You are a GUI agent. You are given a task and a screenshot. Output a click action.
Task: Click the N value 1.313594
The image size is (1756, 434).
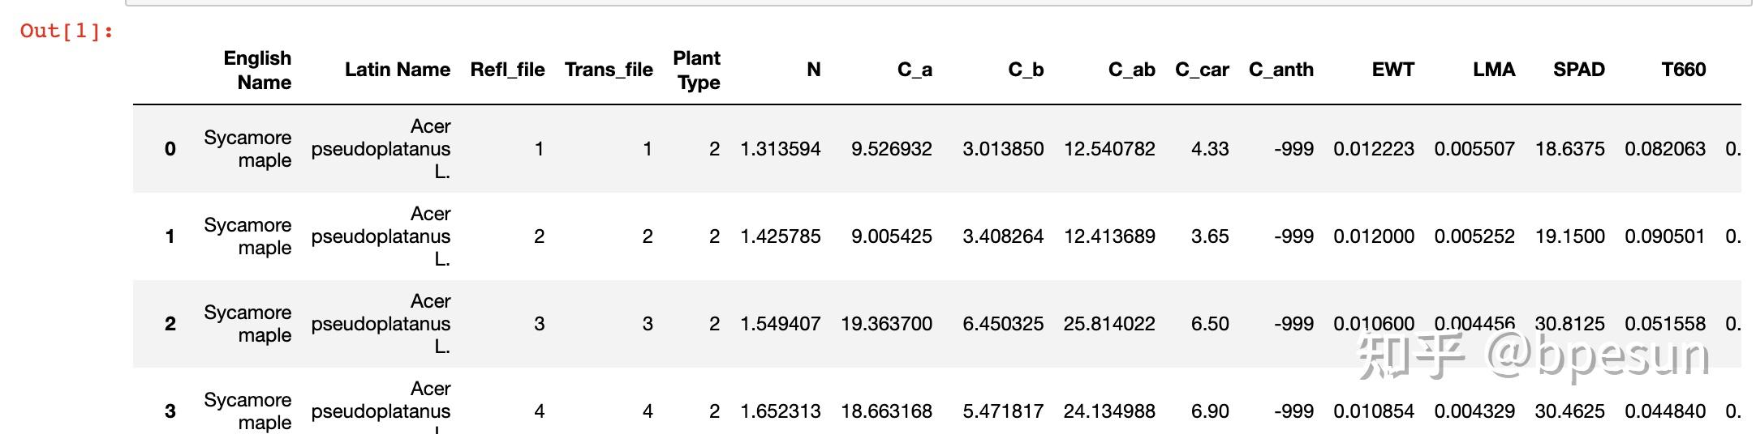tap(780, 149)
